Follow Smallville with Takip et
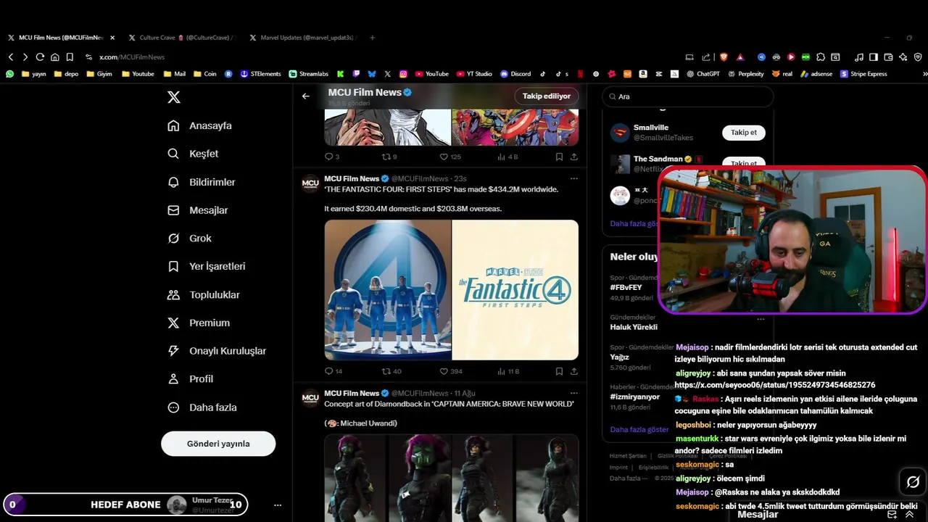This screenshot has height=522, width=928. click(x=744, y=133)
